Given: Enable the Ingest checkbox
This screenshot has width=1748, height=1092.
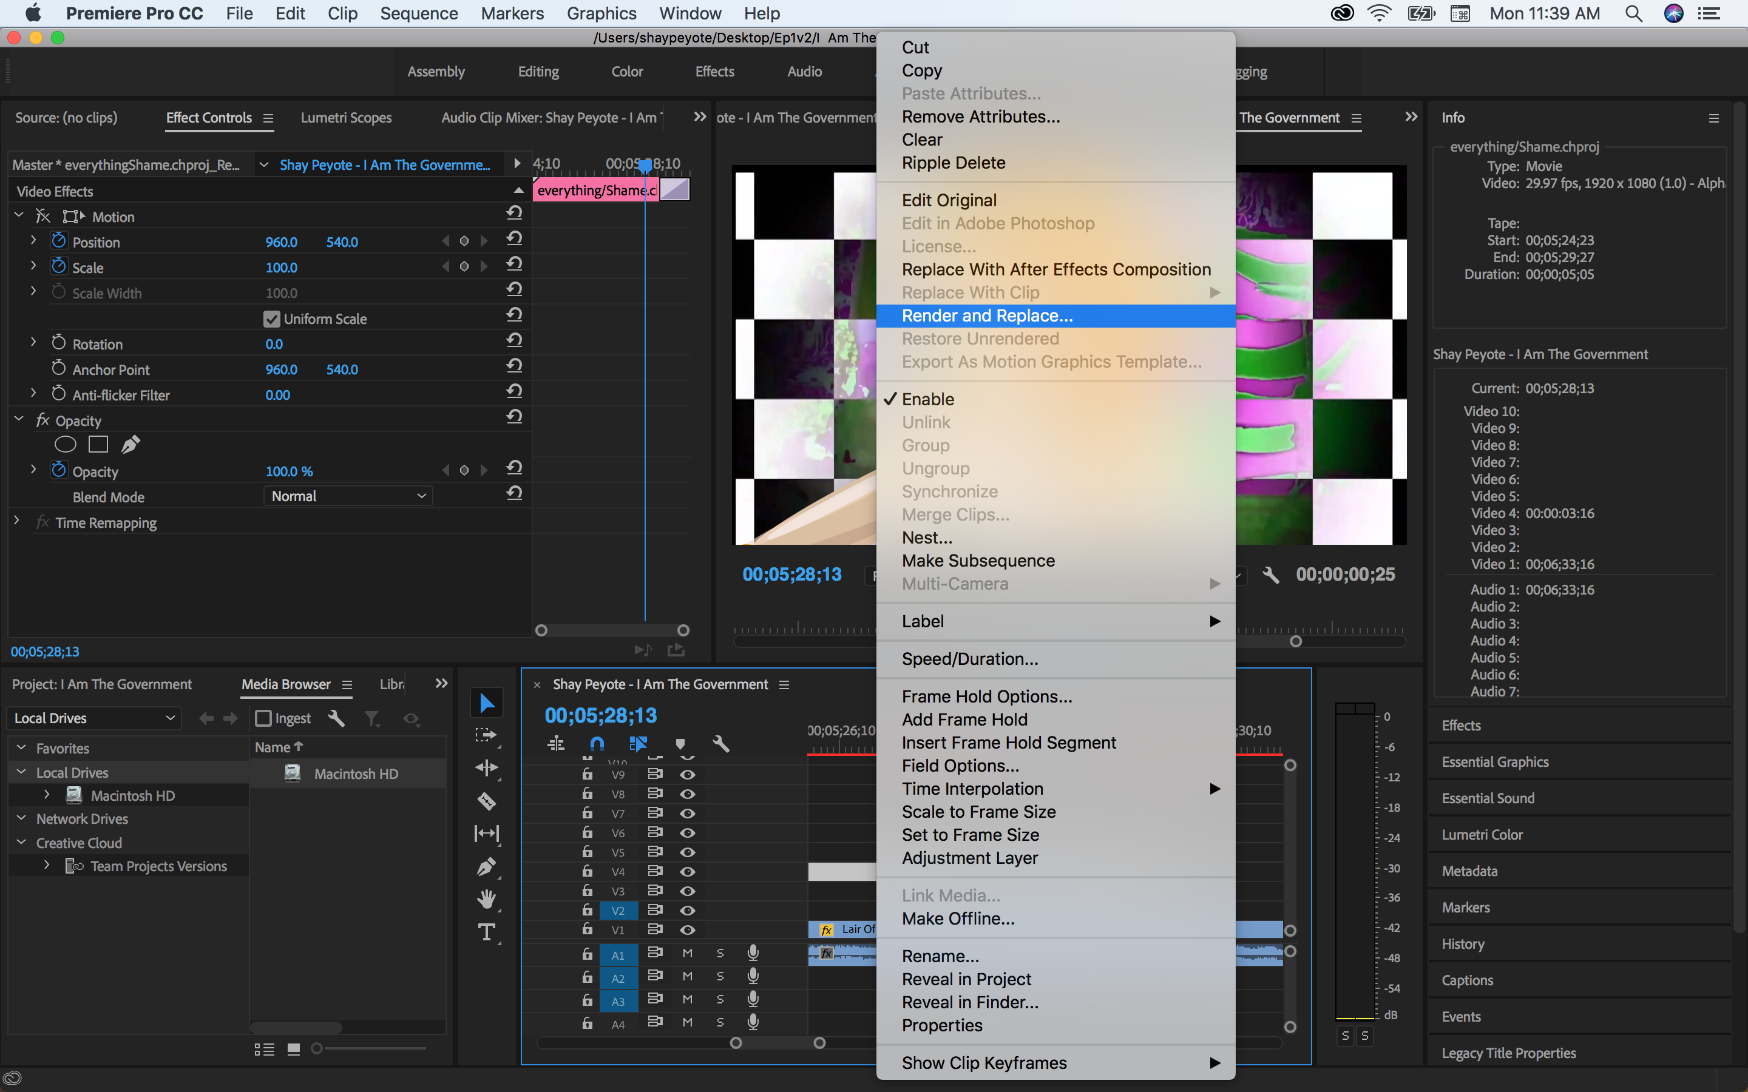Looking at the screenshot, I should (x=263, y=718).
